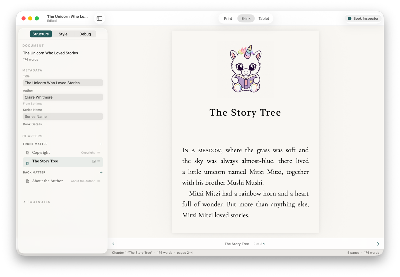Click the About the Author document icon
The width and height of the screenshot is (400, 277).
click(28, 181)
